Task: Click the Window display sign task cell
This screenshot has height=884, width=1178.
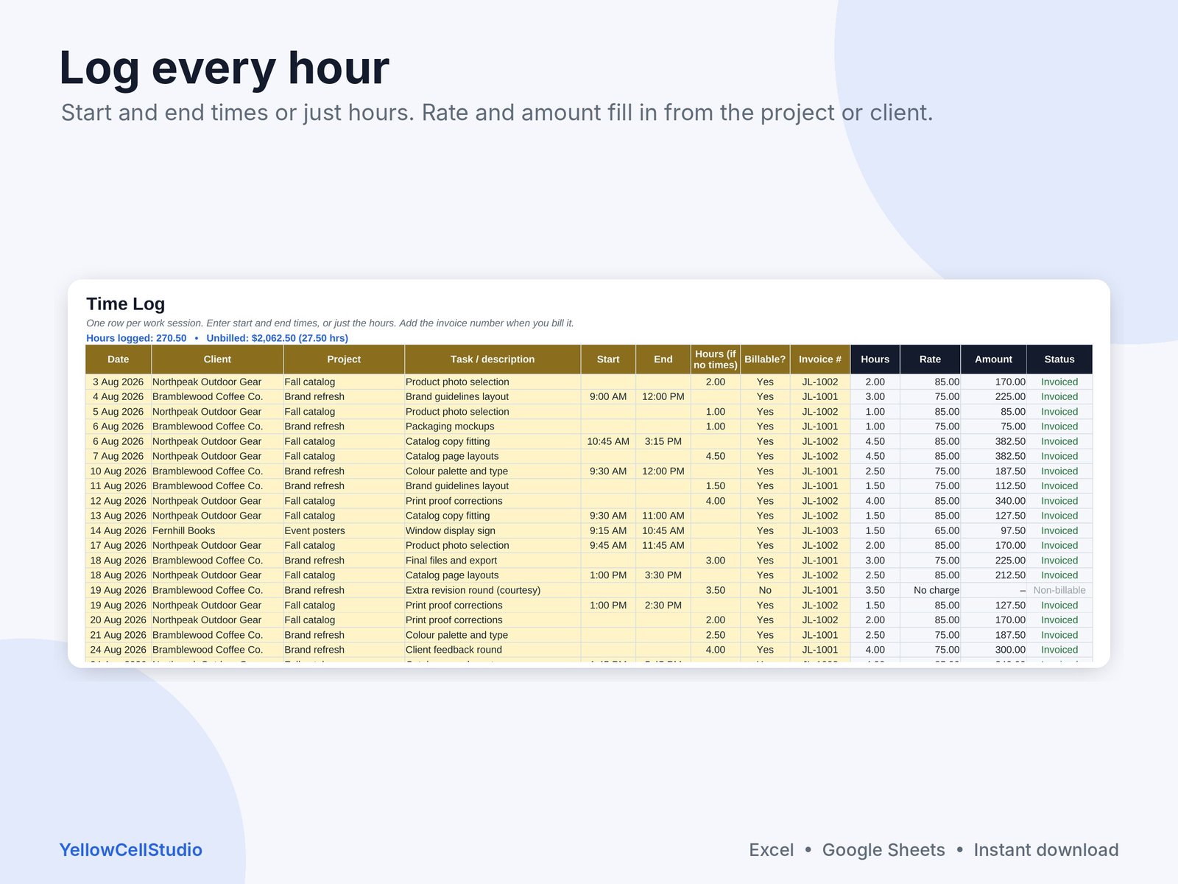Action: tap(493, 530)
